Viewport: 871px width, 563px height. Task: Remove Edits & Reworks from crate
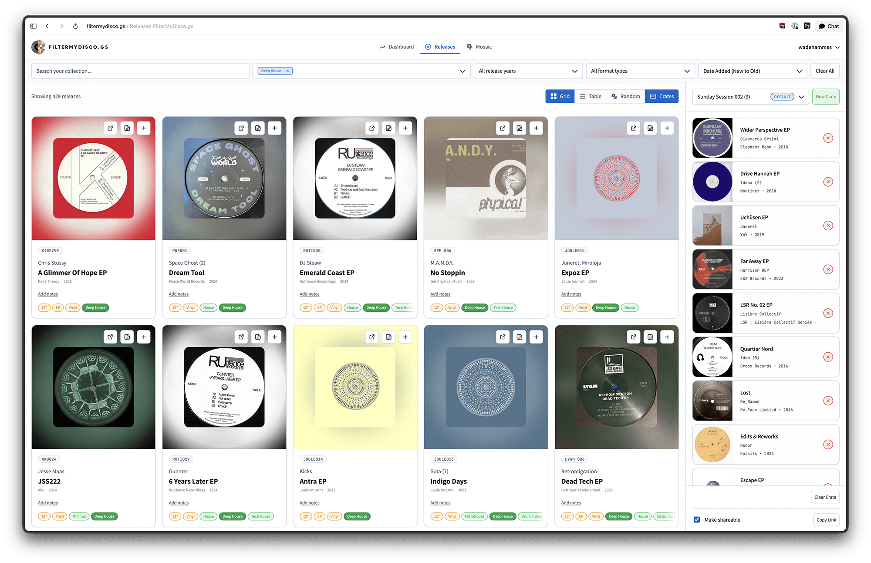point(828,445)
